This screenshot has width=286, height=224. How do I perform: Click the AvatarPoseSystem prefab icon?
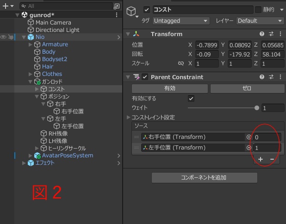pyautogui.click(x=37, y=156)
